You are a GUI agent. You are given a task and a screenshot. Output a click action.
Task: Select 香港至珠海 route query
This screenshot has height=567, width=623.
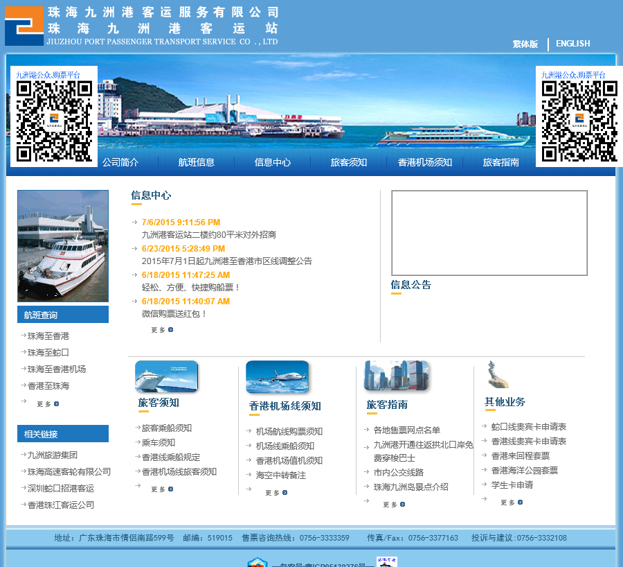point(48,386)
